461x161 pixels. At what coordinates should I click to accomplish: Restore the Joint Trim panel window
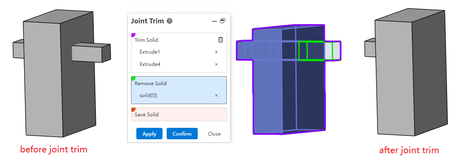click(223, 21)
